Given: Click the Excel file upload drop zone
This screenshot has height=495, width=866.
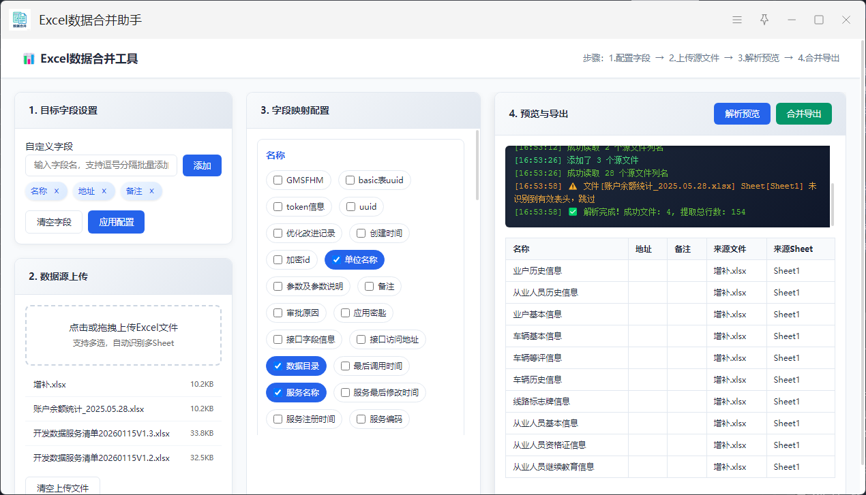Looking at the screenshot, I should click(123, 335).
